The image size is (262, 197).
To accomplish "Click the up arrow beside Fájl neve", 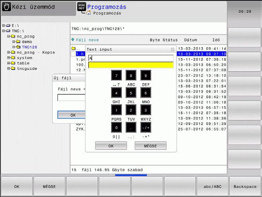I will (73, 40).
